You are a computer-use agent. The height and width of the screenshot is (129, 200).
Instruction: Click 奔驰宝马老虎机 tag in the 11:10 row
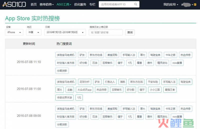point(66,55)
